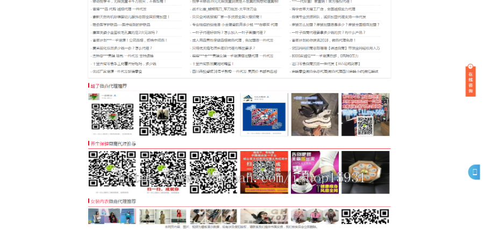
Task: Open the 告别肥胖 slimming coffee ad
Action: point(315,172)
